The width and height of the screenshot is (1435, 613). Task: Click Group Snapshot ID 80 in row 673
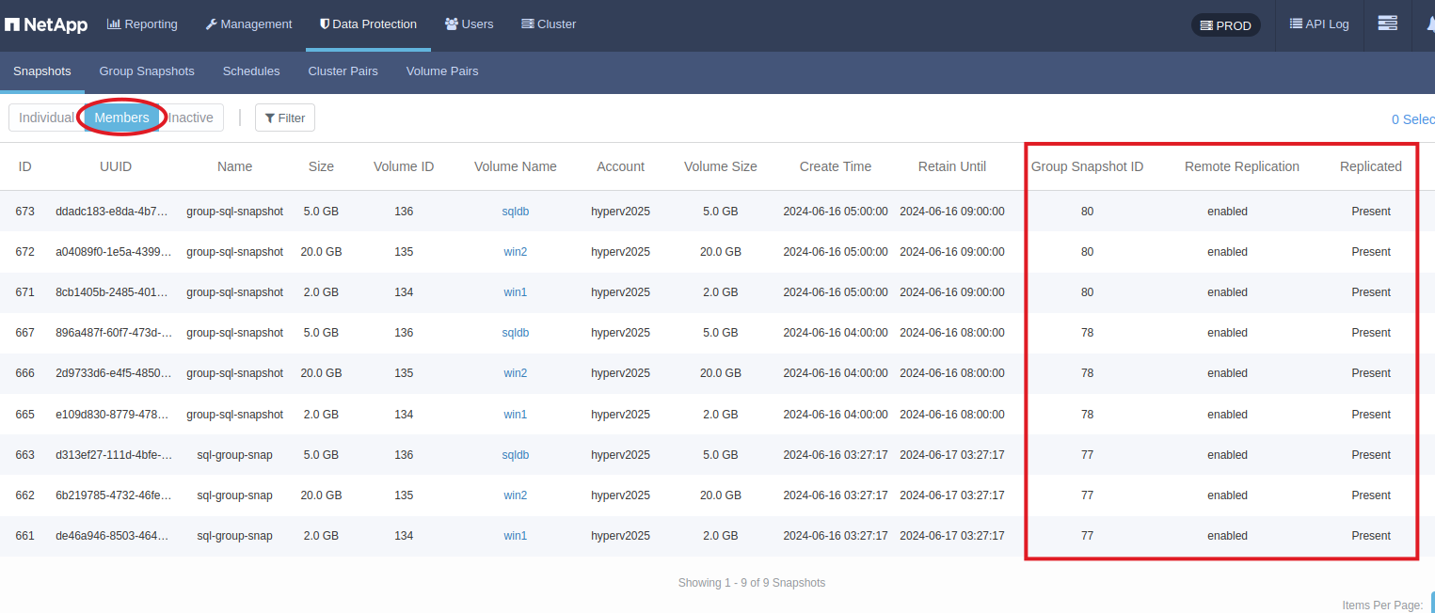tap(1087, 212)
